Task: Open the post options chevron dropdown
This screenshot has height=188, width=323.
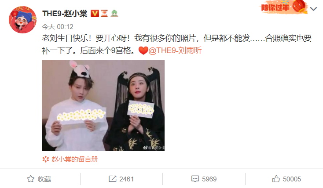Action: click(313, 9)
